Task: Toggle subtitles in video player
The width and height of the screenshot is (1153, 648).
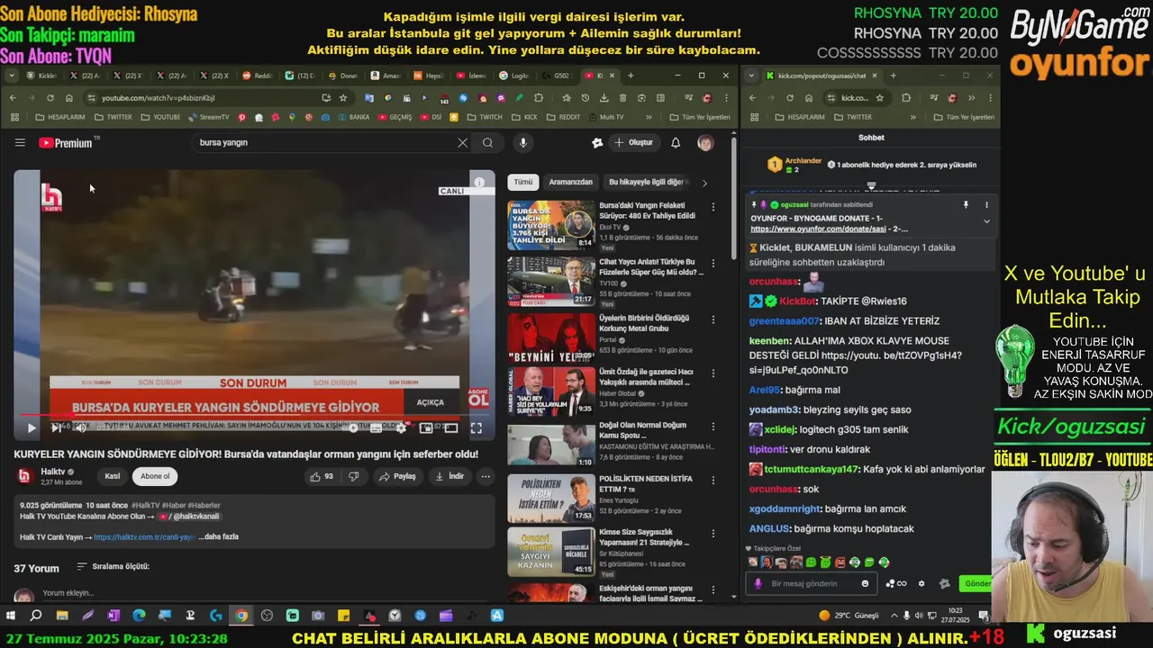Action: tap(377, 428)
